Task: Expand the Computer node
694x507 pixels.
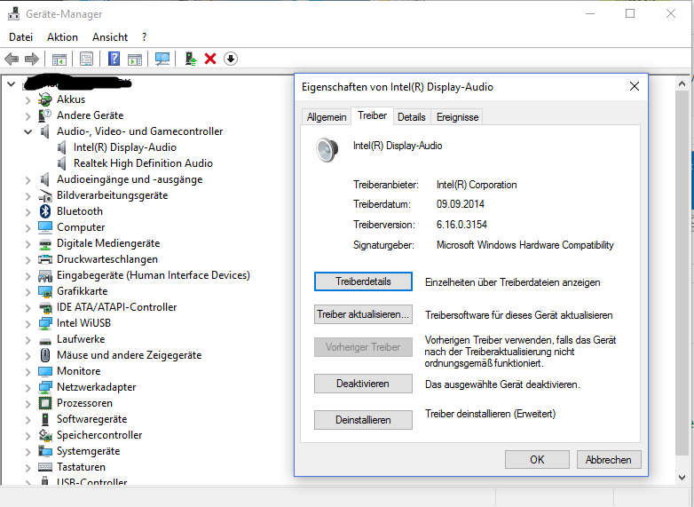Action: tap(28, 228)
